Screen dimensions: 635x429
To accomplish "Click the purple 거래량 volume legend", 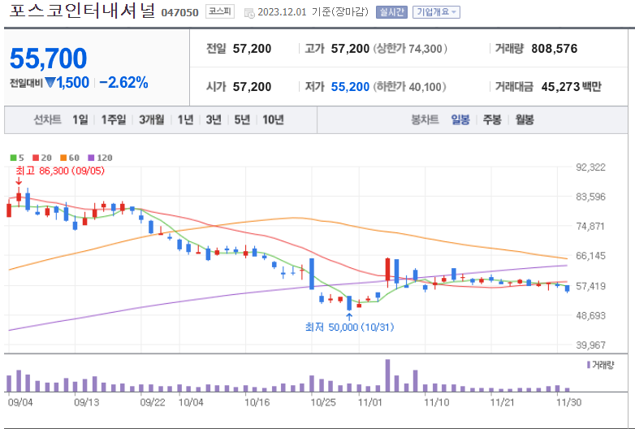I will 600,365.
